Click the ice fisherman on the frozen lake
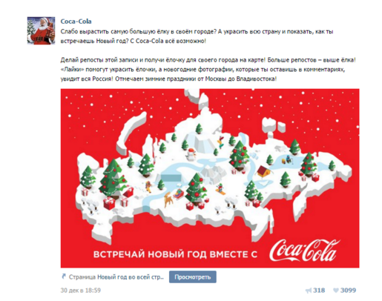The image size is (382, 301). (x=287, y=159)
